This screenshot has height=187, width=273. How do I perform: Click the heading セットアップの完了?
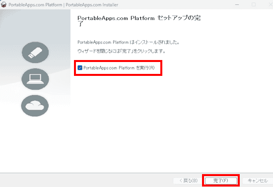click(139, 20)
